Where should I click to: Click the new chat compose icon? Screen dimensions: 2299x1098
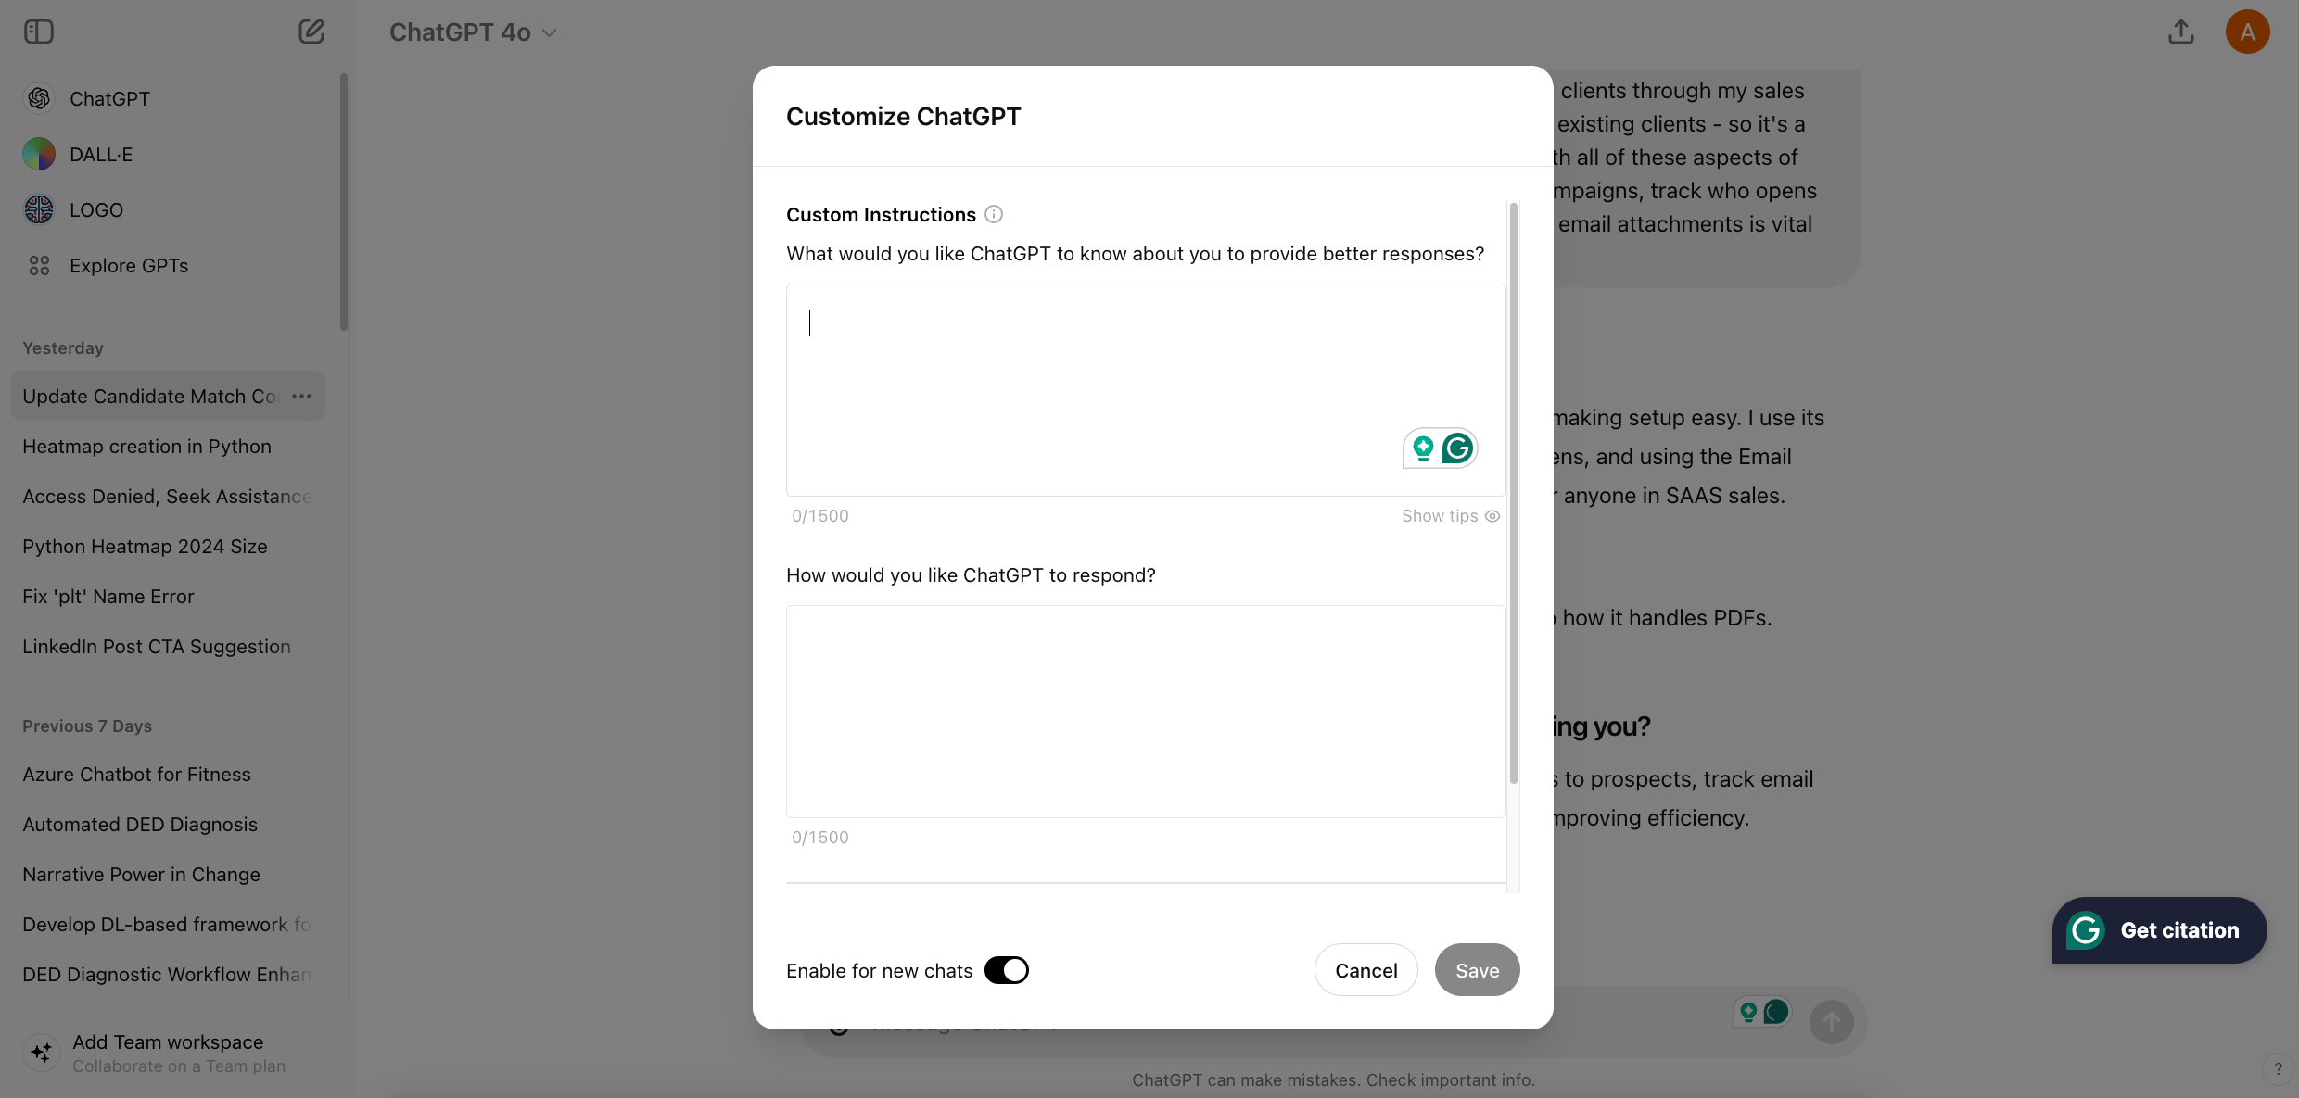(x=311, y=32)
